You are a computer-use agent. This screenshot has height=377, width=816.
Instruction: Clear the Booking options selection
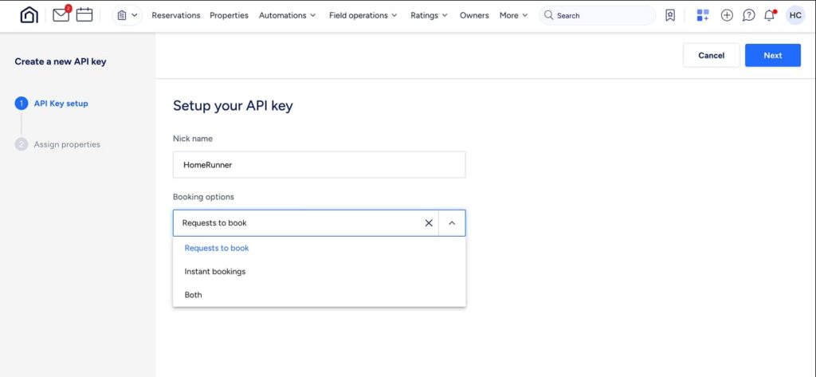coord(429,223)
